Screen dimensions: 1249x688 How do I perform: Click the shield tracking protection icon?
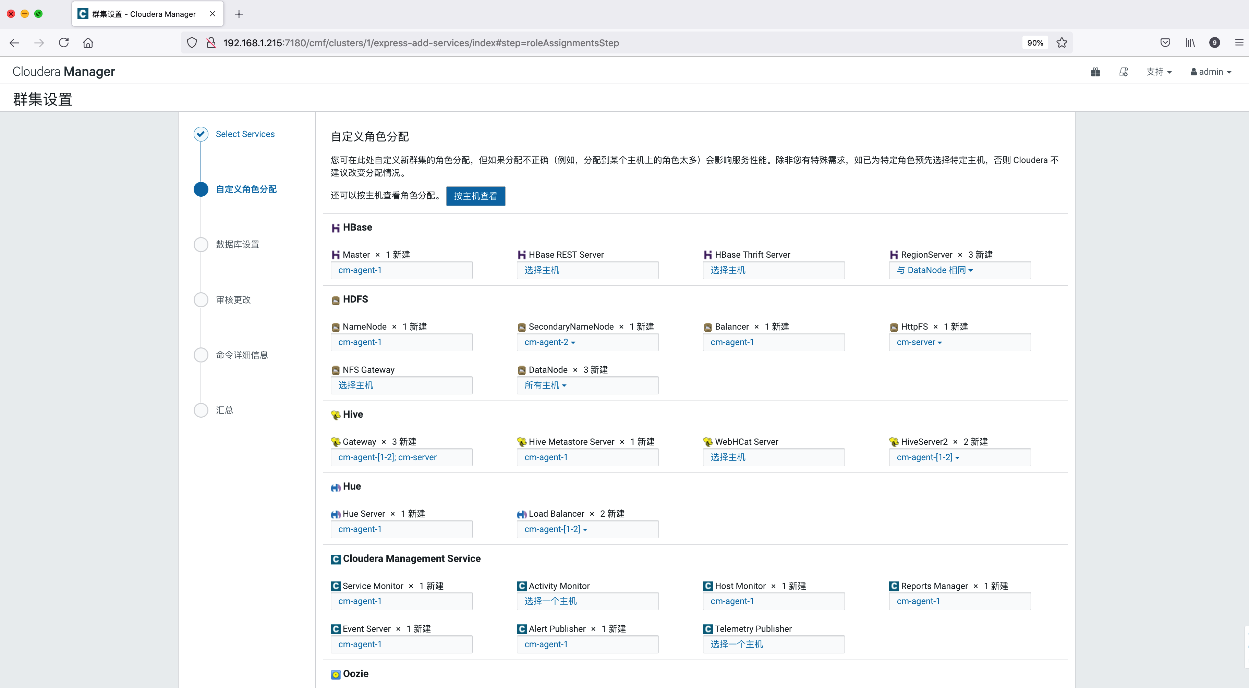click(192, 43)
